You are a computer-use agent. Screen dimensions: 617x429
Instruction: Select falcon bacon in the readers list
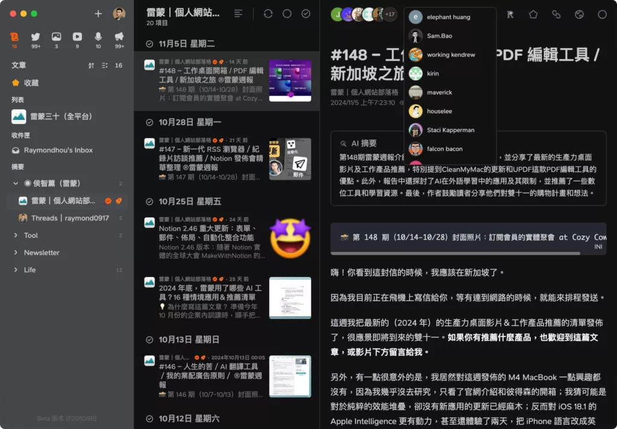[x=449, y=149]
